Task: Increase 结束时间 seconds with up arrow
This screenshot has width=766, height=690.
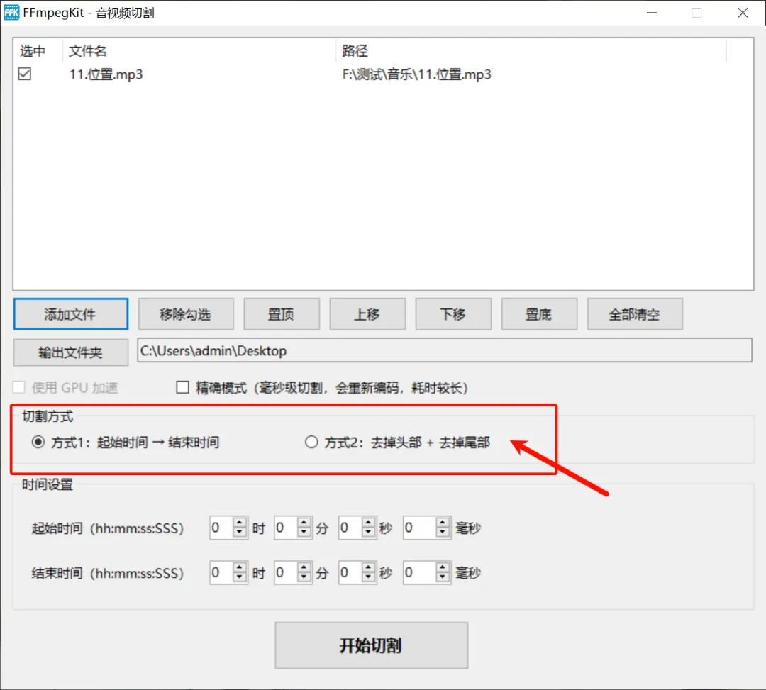Action: (x=368, y=567)
